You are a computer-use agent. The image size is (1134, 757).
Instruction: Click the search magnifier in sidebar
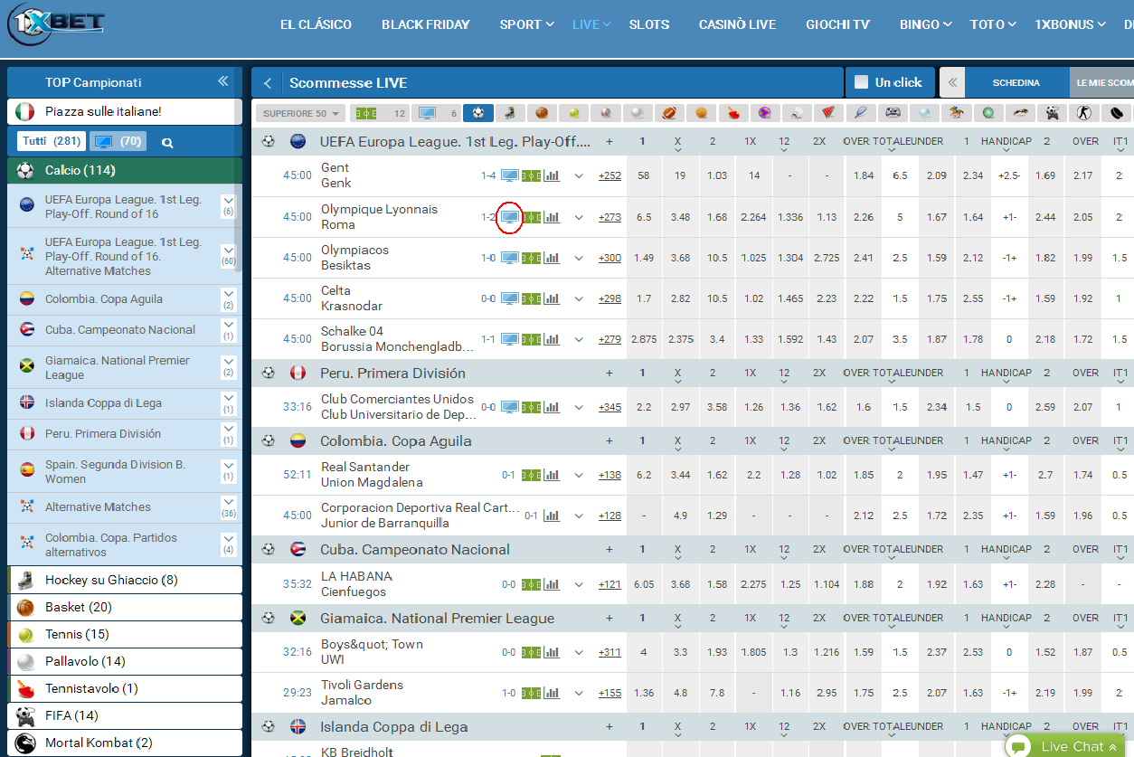tap(167, 142)
